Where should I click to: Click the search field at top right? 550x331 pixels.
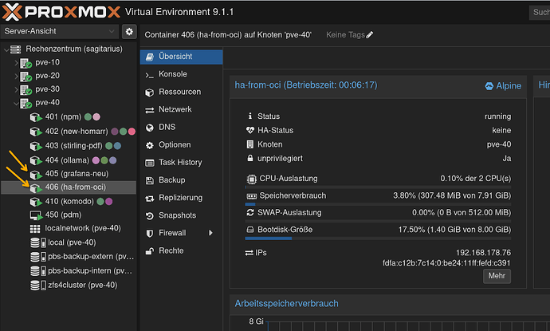click(x=540, y=13)
